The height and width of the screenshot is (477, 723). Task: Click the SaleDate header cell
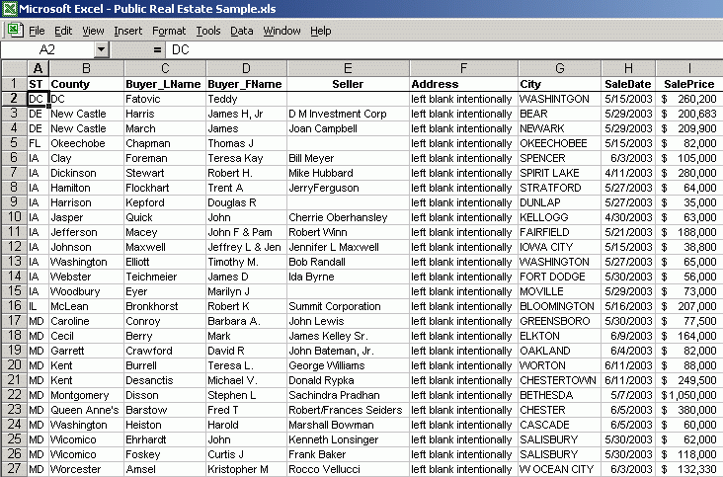[x=628, y=84]
